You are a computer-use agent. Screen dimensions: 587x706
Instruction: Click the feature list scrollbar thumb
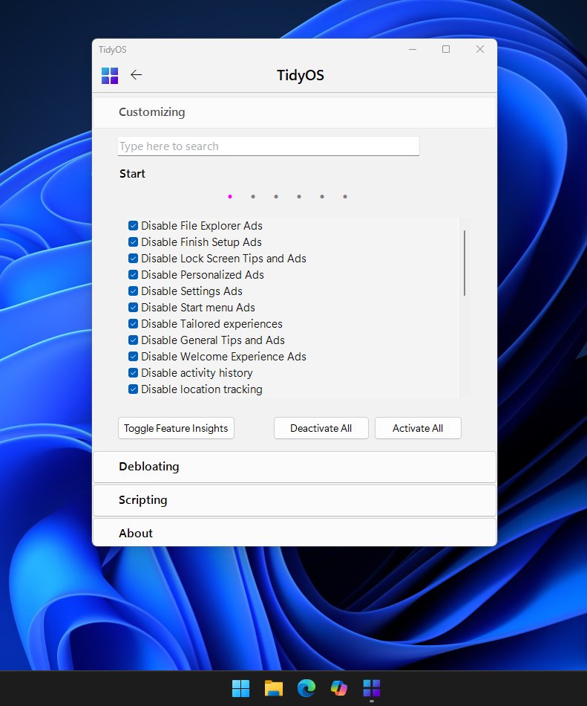pos(465,263)
